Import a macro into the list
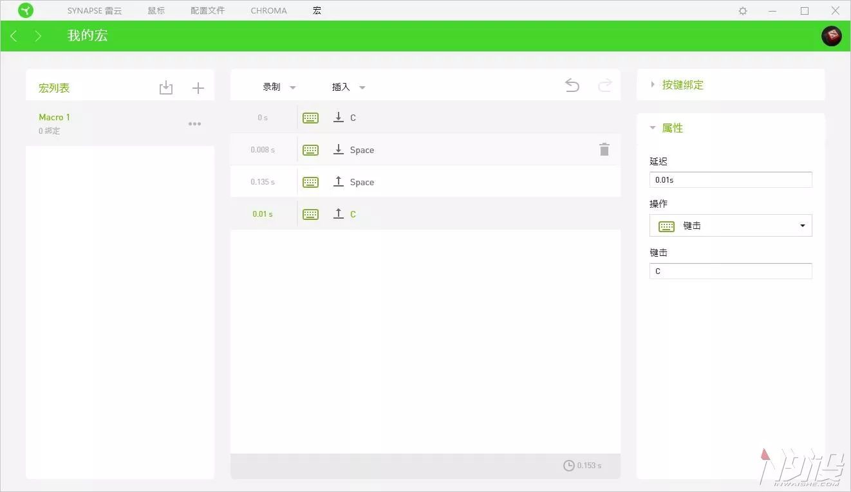This screenshot has height=492, width=851. pyautogui.click(x=166, y=88)
